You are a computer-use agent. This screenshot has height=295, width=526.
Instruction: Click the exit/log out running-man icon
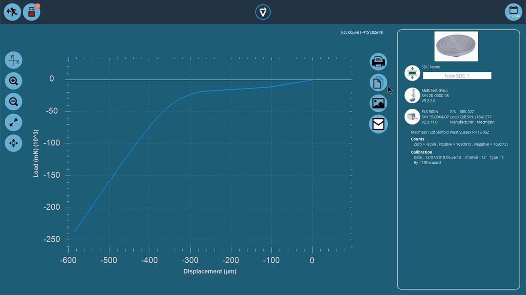pyautogui.click(x=13, y=12)
